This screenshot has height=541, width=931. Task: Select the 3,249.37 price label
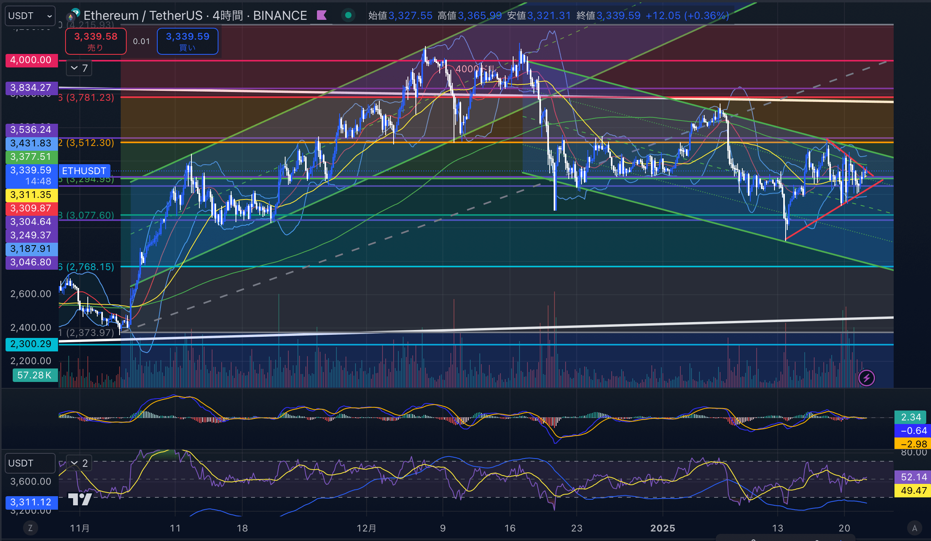coord(31,235)
